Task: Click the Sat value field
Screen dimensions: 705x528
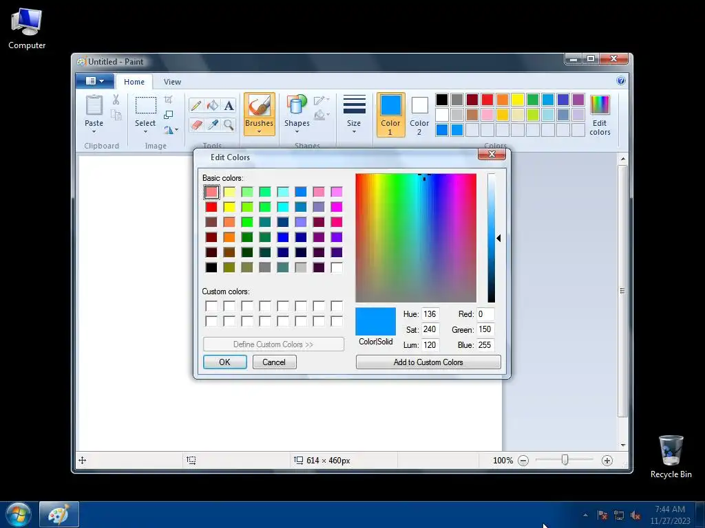Action: point(430,329)
